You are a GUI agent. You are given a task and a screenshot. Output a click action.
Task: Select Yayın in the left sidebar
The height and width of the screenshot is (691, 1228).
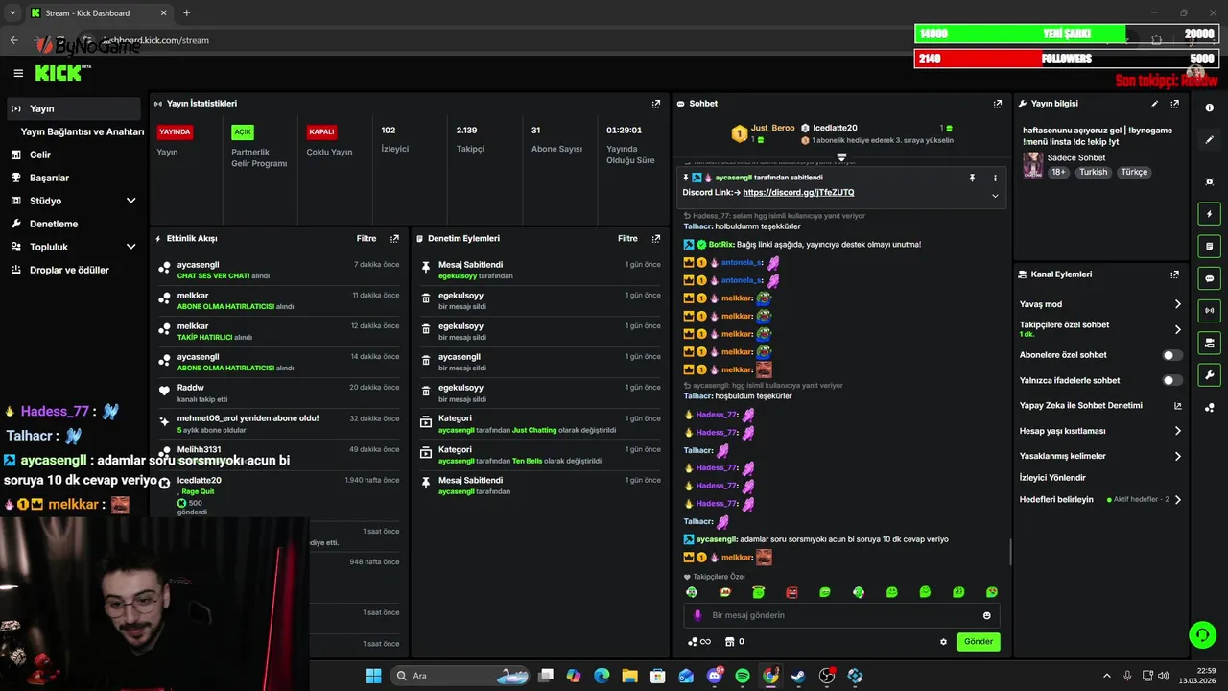[x=73, y=108]
